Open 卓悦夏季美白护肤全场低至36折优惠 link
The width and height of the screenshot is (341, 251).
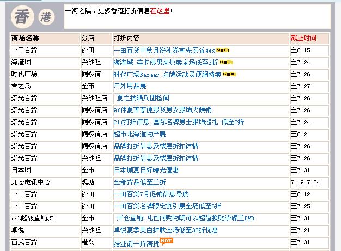point(166,230)
